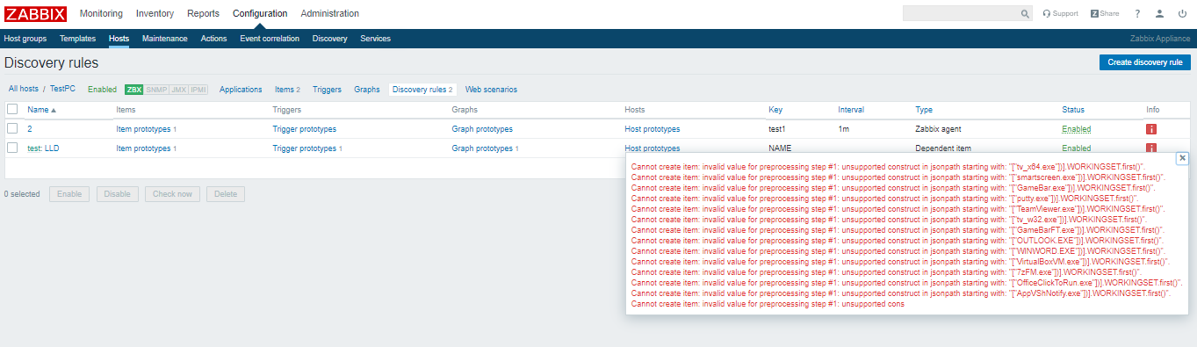Click the Enable button
Viewport: 1197px width, 347px height.
point(69,194)
